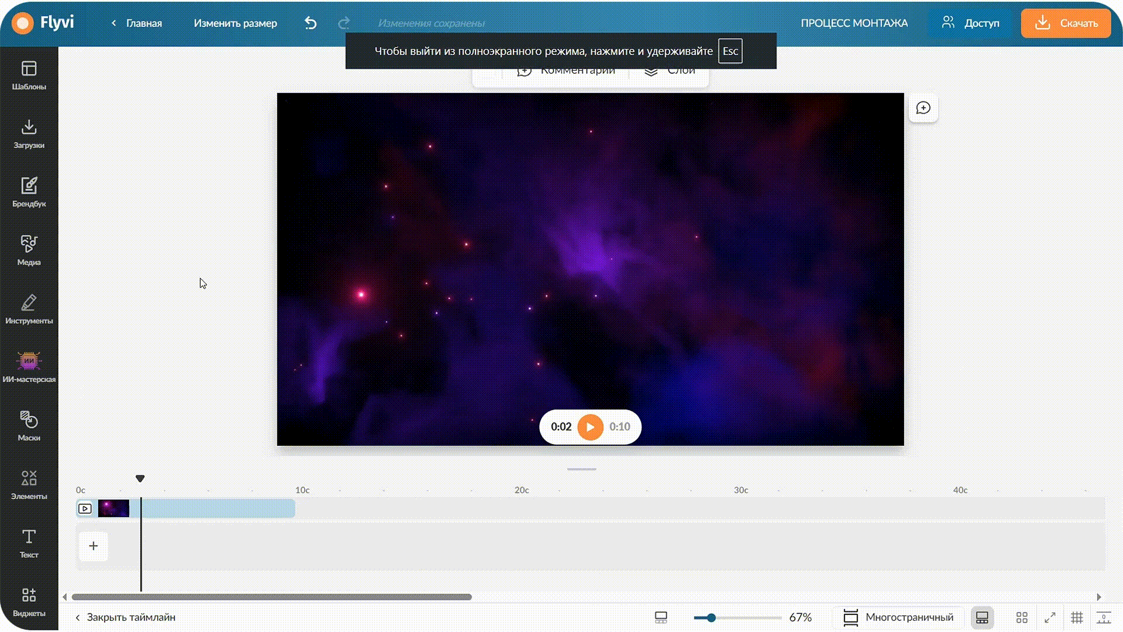Click the project title ПРОЦЕСС МОНТАЖА

pos(854,23)
